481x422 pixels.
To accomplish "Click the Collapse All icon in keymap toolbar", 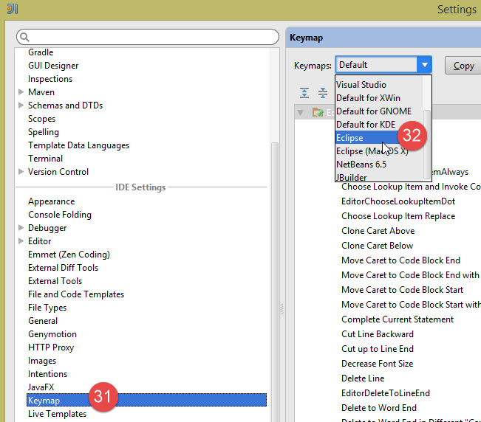I will [x=322, y=93].
